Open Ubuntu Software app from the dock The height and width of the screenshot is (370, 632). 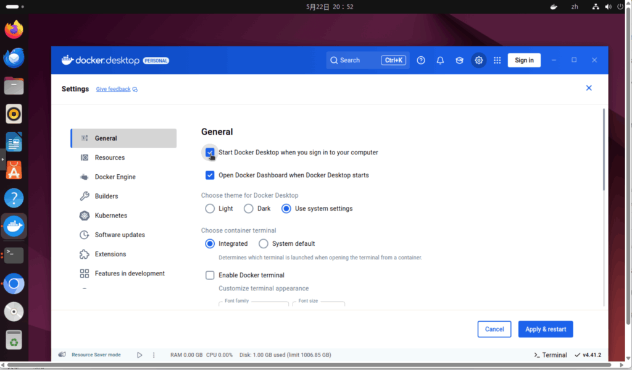tap(14, 170)
